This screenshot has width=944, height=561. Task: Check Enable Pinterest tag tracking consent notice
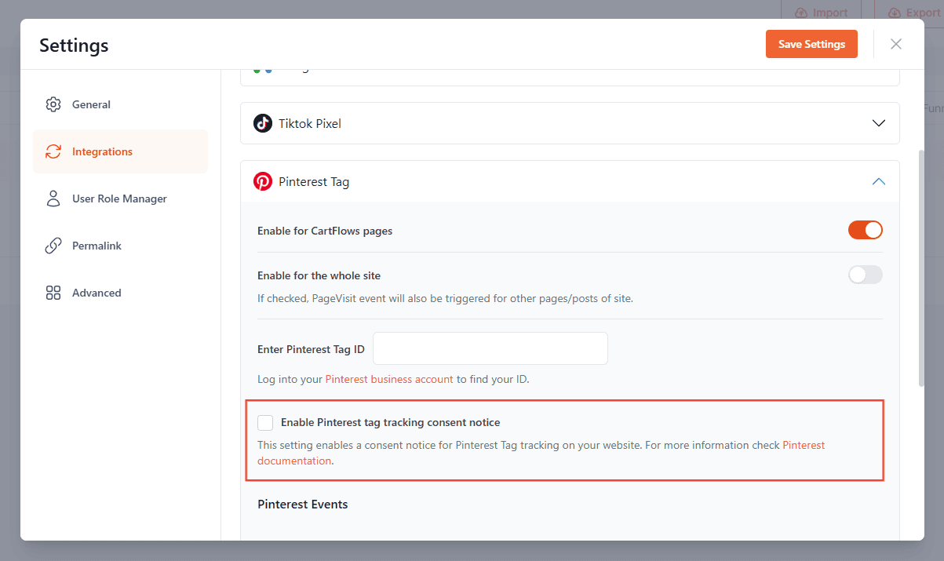(x=266, y=423)
